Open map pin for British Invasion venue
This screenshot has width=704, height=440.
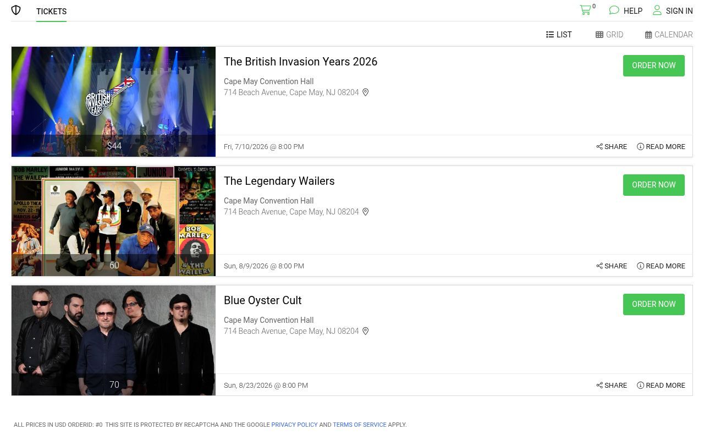[365, 92]
